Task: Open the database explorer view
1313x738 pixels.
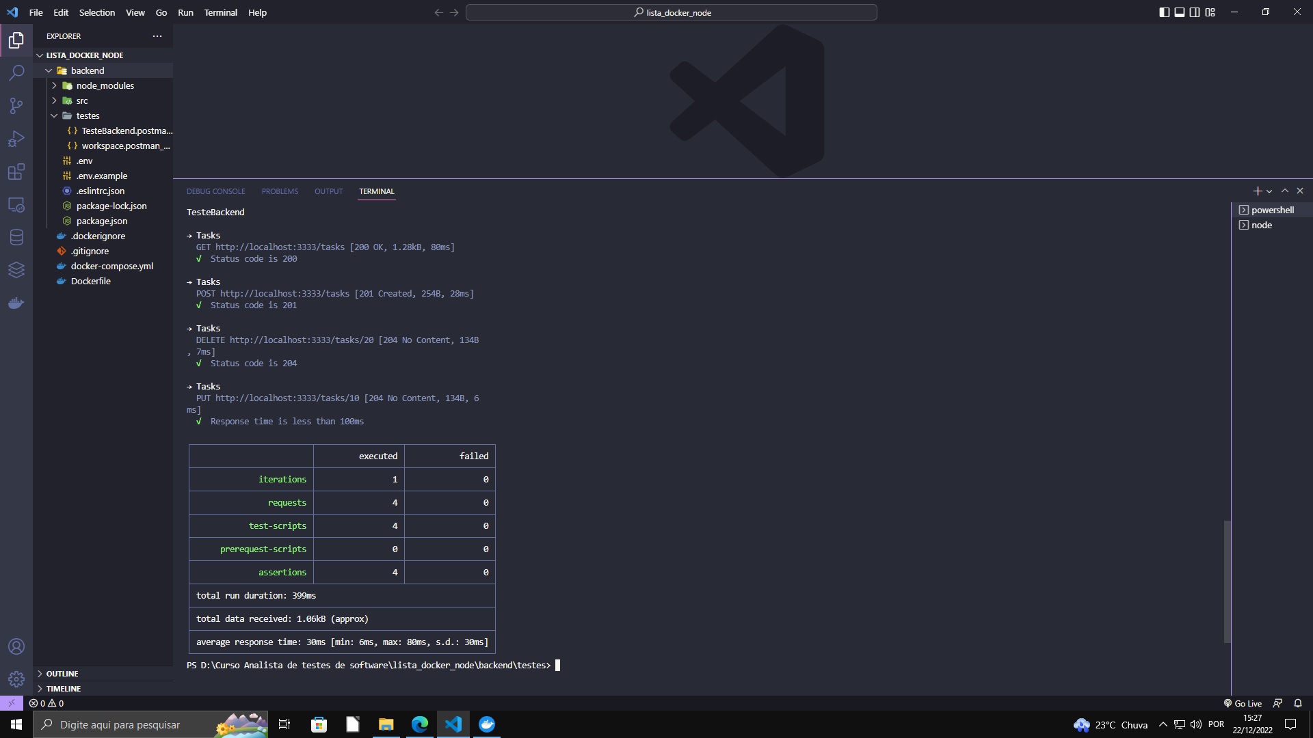Action: [x=16, y=237]
